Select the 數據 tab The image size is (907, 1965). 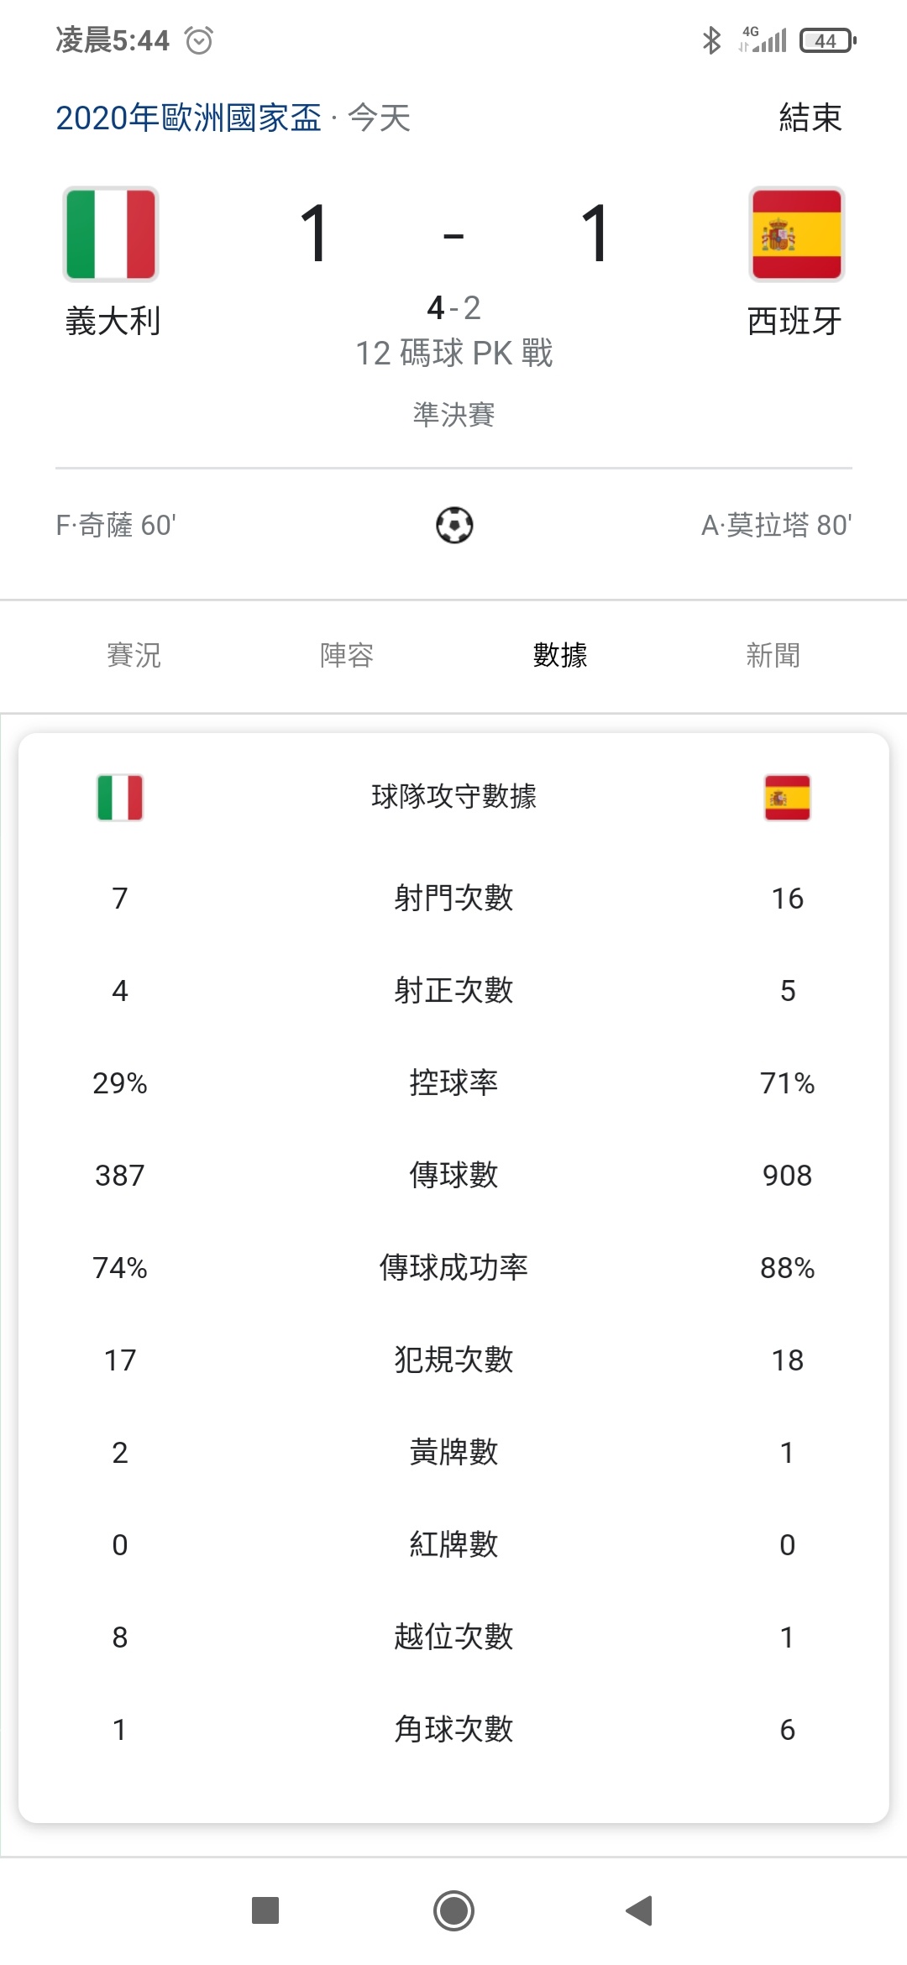click(560, 655)
